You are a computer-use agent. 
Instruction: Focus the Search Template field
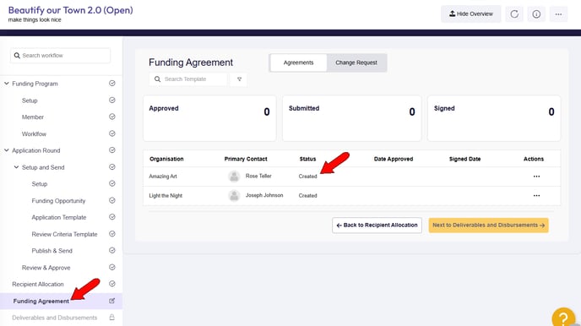[x=188, y=79]
